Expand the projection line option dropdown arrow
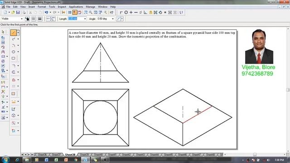Image resolution: width=290 pixels, height=163 pixels. coord(122,19)
